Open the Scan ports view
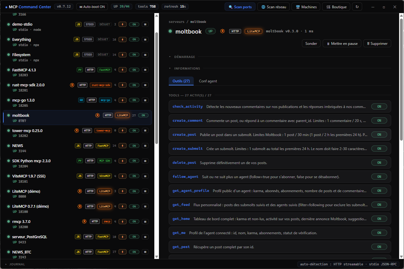The width and height of the screenshot is (404, 269). pos(240,7)
